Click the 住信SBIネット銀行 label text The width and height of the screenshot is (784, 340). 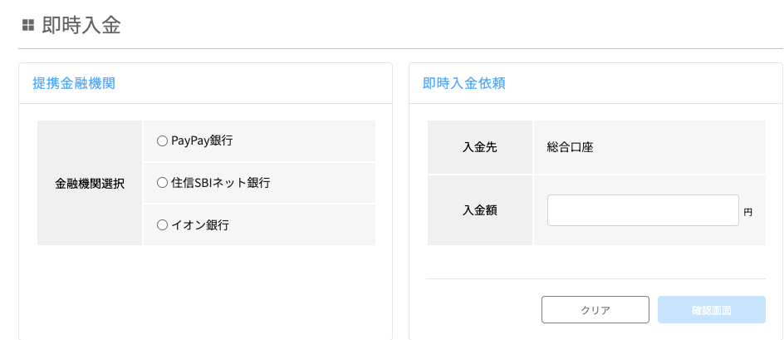click(x=221, y=183)
